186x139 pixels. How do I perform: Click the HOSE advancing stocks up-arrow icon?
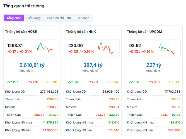click(x=9, y=82)
